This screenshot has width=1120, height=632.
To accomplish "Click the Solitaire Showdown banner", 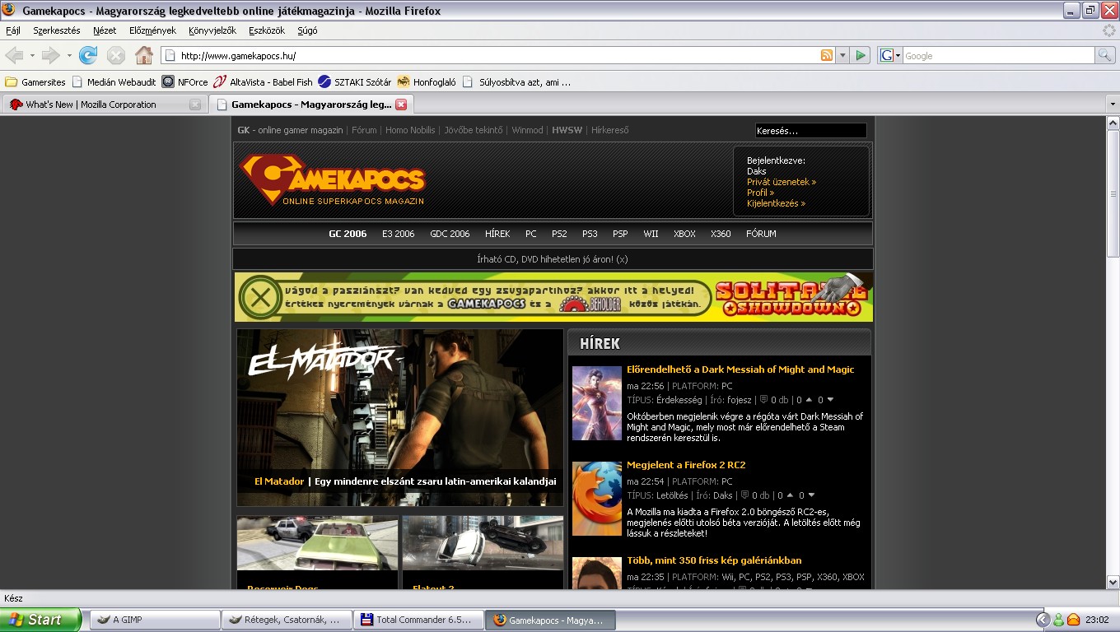I will coord(553,297).
